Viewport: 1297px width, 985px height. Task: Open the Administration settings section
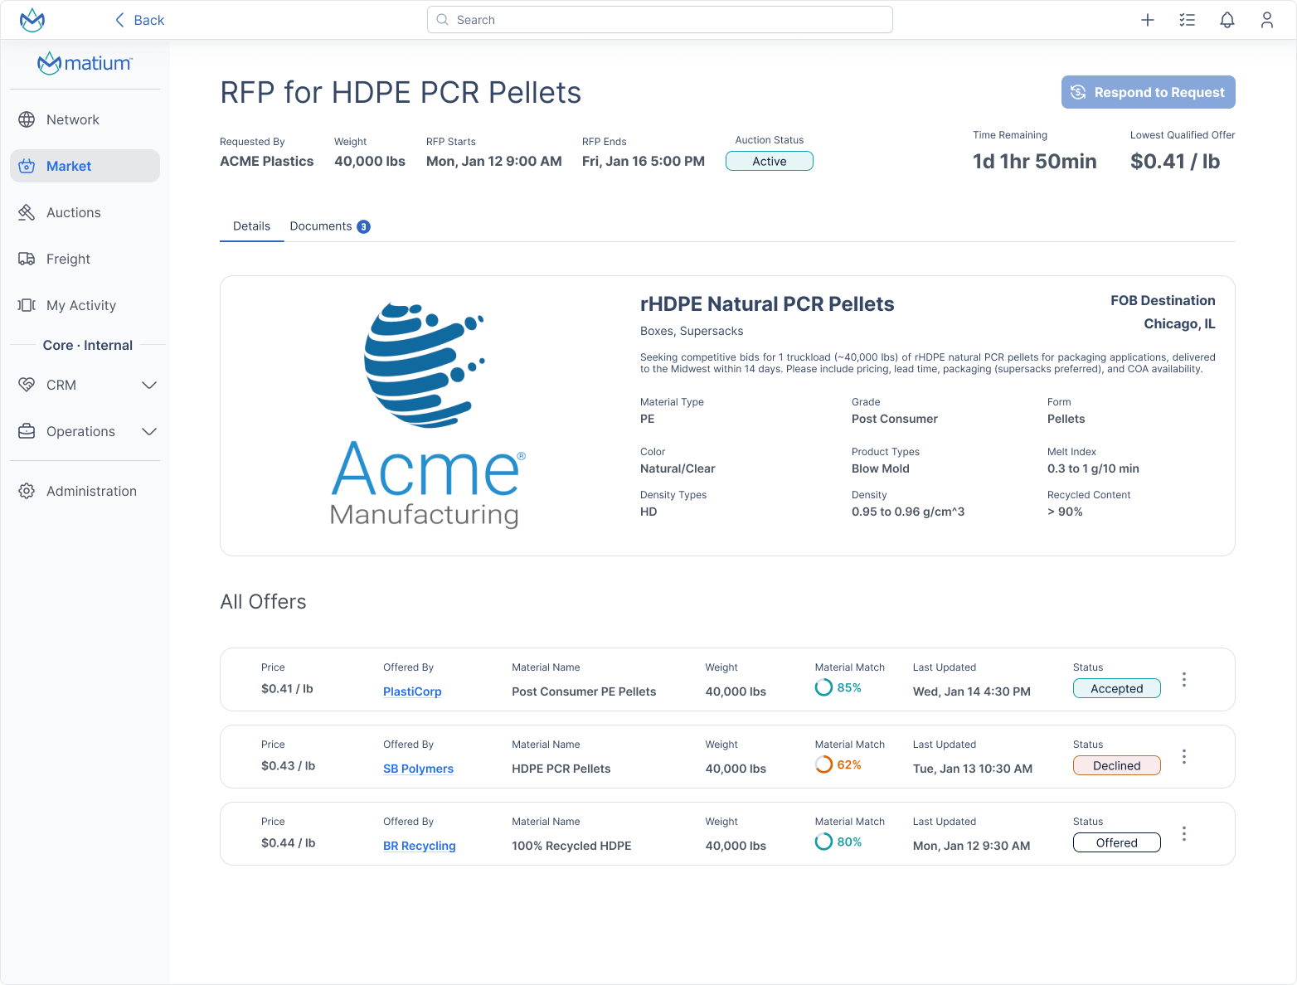click(91, 491)
